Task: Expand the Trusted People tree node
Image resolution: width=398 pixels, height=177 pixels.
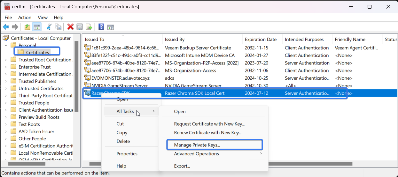Action: (x=6, y=103)
